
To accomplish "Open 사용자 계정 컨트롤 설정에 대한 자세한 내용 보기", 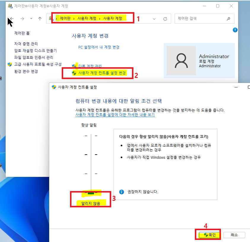I will 115,115.
